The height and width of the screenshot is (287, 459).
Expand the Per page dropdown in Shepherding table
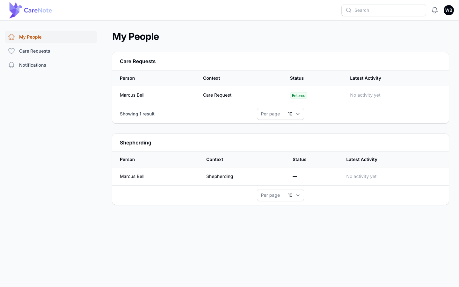(294, 195)
